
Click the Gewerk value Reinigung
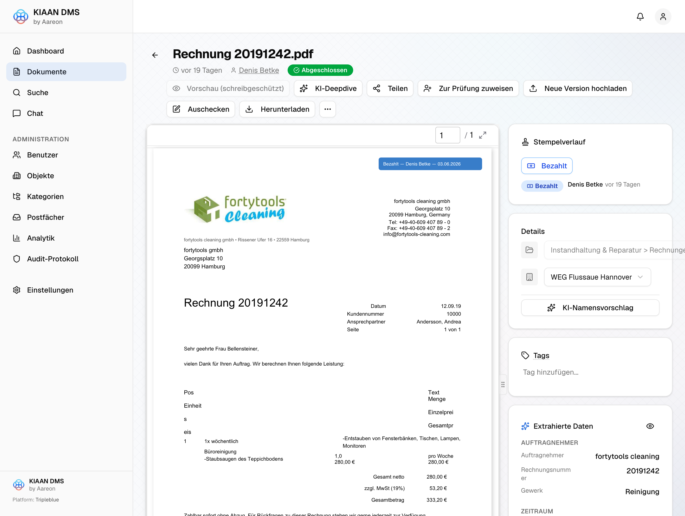click(x=642, y=492)
